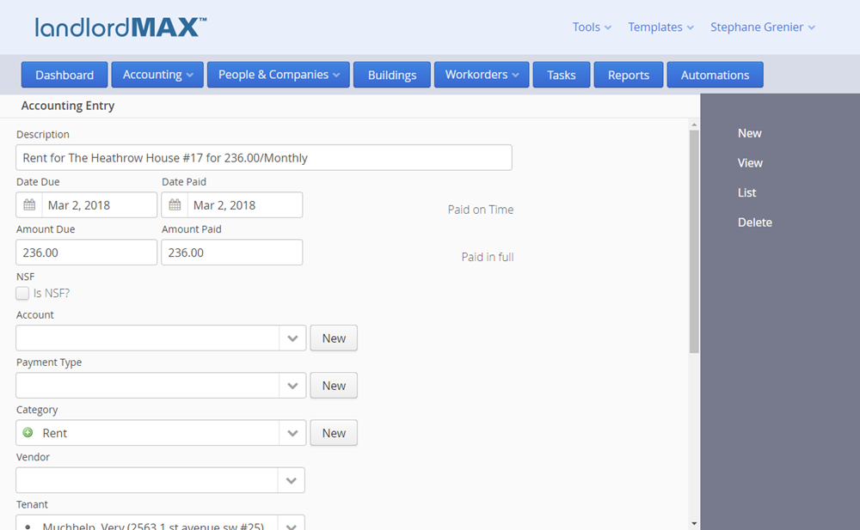Click List in the right sidebar
The image size is (860, 530).
click(x=746, y=192)
